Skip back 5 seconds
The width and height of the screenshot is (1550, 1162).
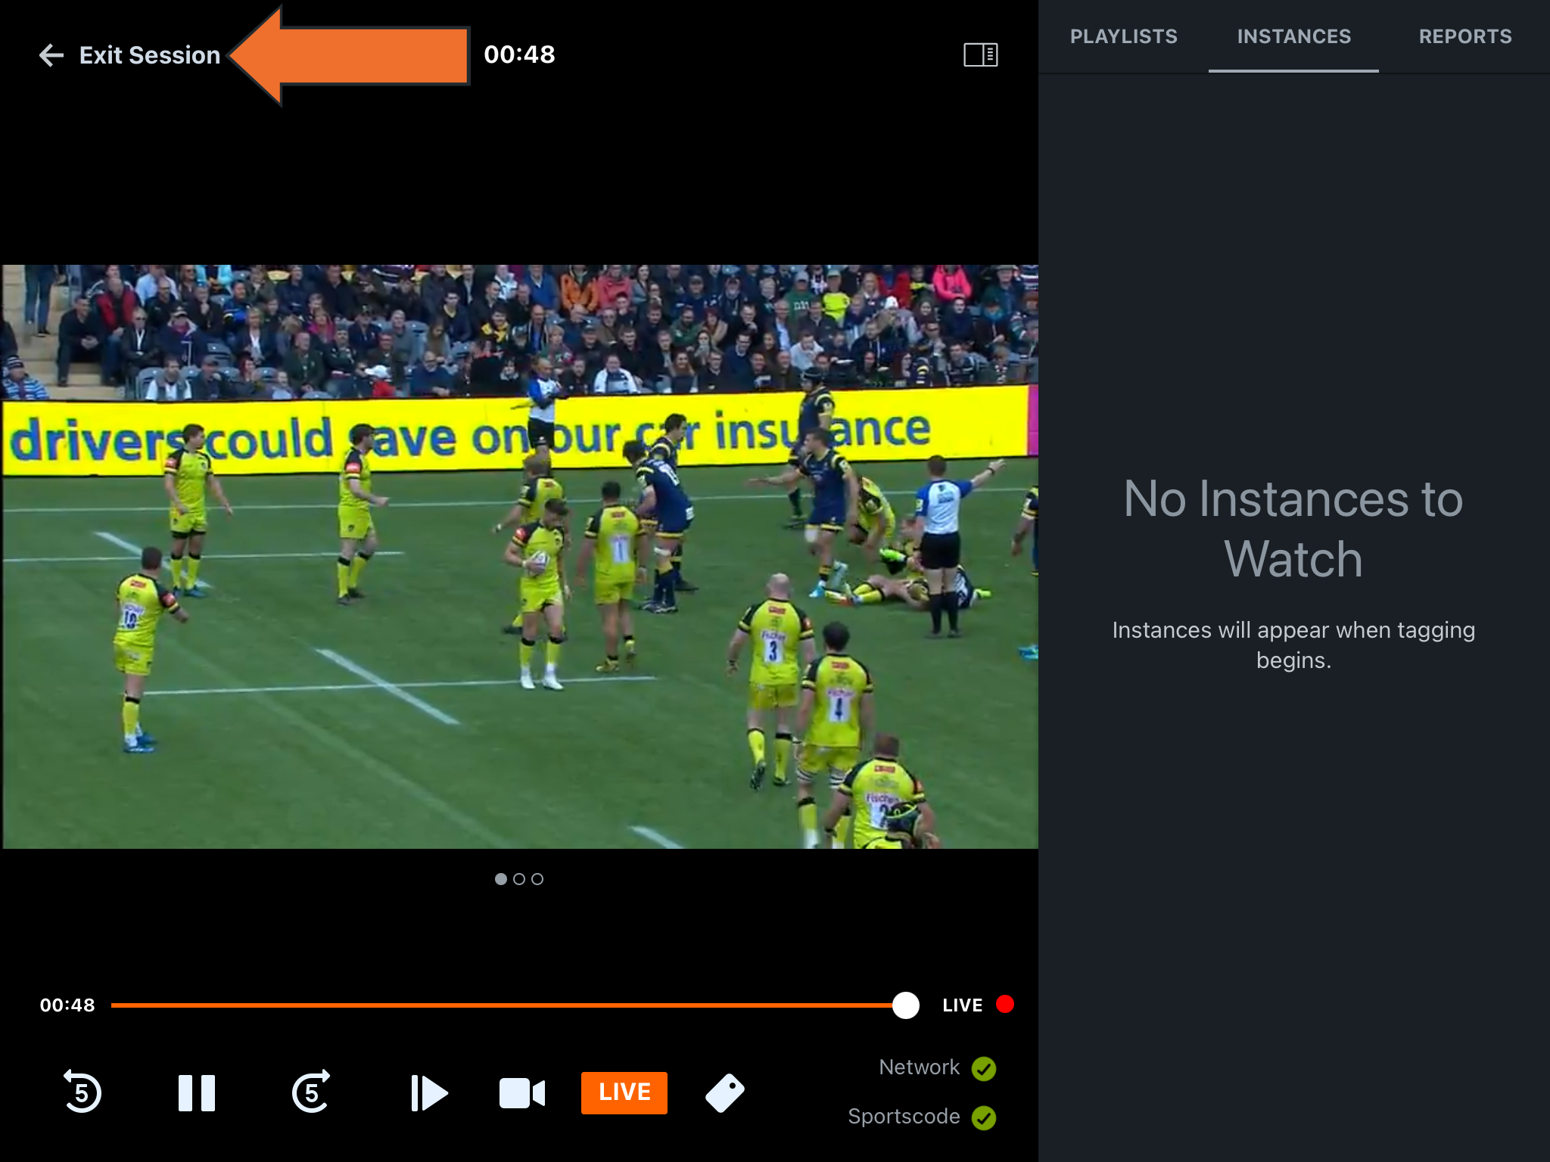(x=82, y=1092)
